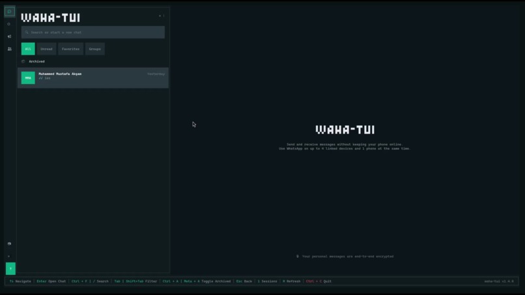The image size is (525, 295).
Task: Click the 'Yesterday' timestamp on the chat
Action: pyautogui.click(x=156, y=74)
